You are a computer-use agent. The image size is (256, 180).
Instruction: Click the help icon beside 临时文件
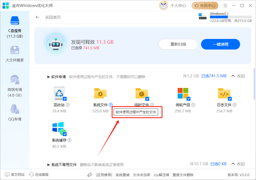tap(152, 105)
